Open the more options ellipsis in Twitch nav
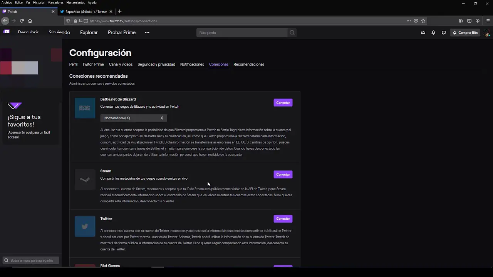Image resolution: width=493 pixels, height=277 pixels. (x=147, y=33)
